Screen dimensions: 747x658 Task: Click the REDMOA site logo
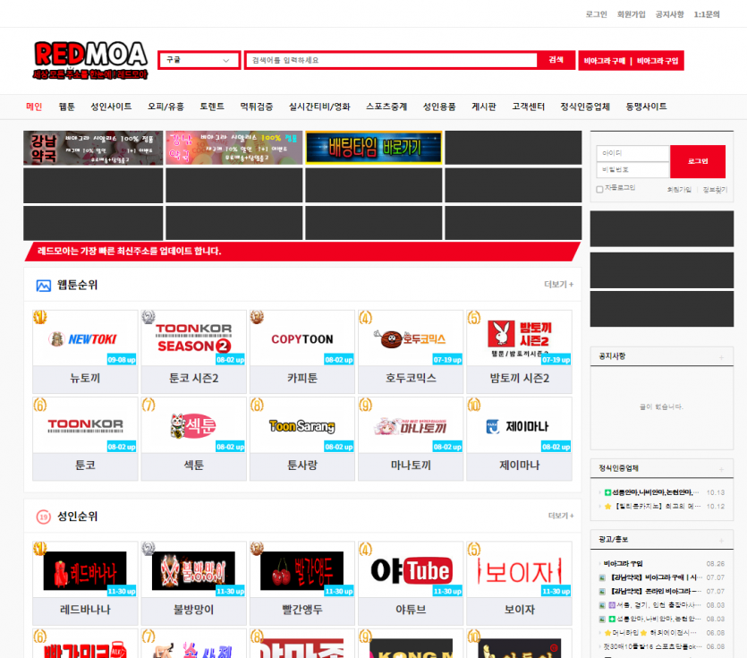pyautogui.click(x=90, y=59)
